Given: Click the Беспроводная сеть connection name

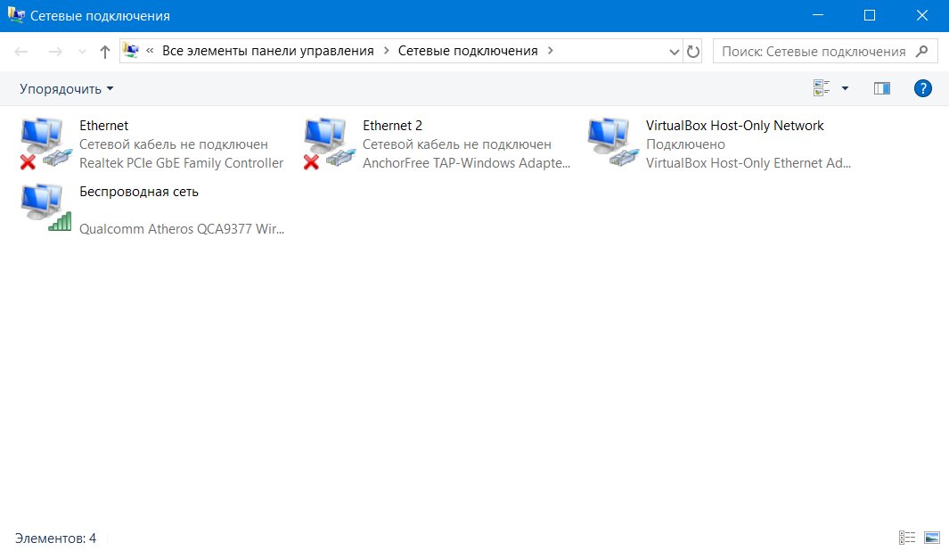Looking at the screenshot, I should tap(139, 192).
